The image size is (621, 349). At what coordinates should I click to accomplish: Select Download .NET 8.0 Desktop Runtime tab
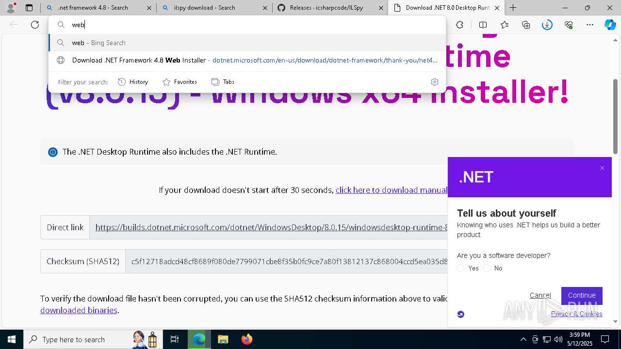click(446, 8)
